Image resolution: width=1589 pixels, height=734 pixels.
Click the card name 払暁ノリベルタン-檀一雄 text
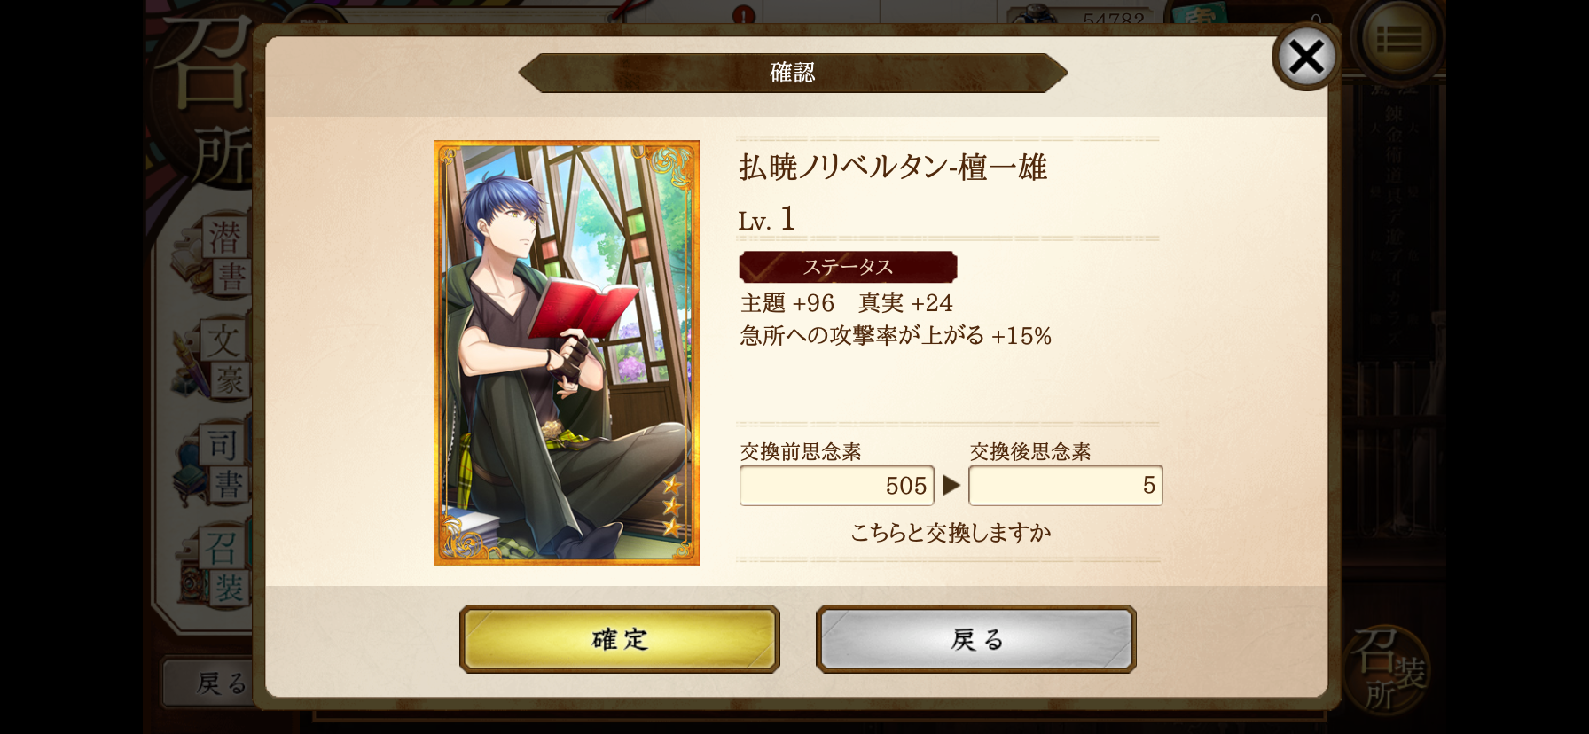893,168
